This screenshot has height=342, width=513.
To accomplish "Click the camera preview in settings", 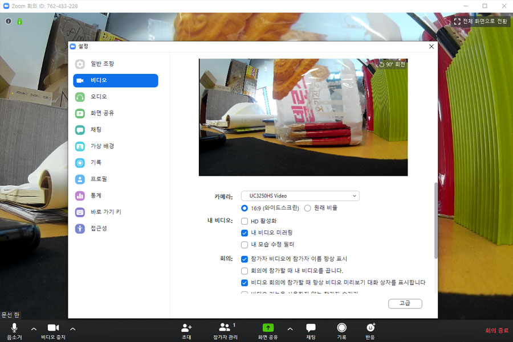I will [x=303, y=117].
